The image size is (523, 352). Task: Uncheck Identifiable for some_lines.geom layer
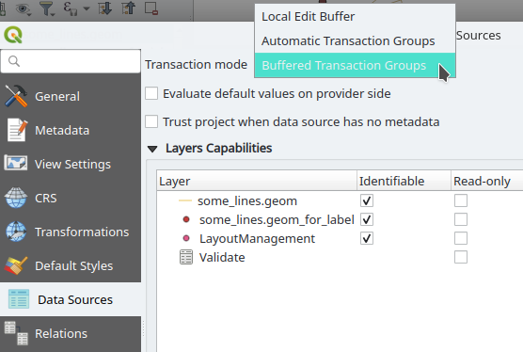tap(367, 200)
